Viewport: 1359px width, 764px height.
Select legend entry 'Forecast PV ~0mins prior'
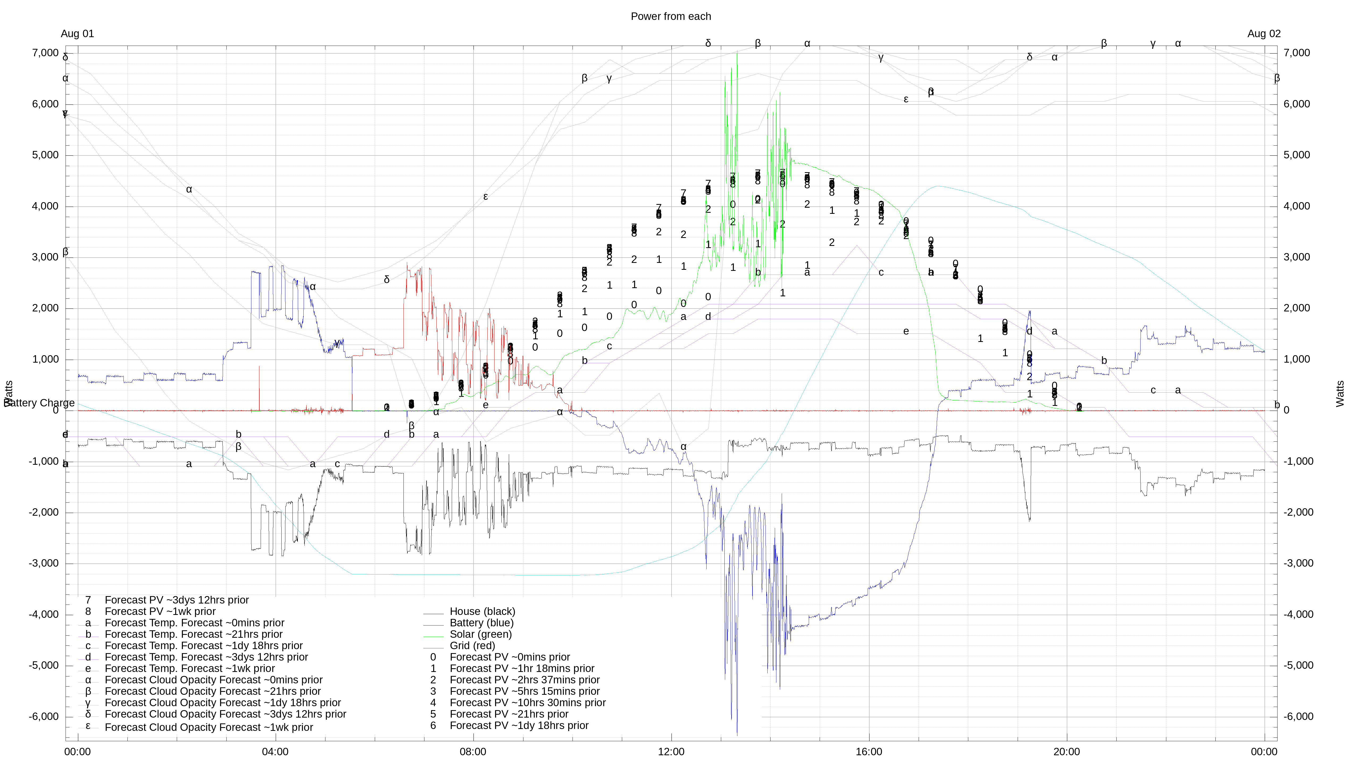point(510,657)
